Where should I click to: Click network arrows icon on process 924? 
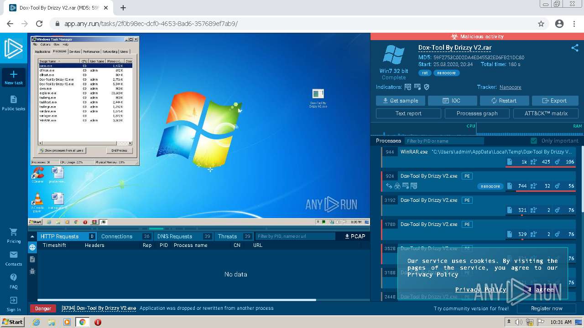tap(389, 186)
